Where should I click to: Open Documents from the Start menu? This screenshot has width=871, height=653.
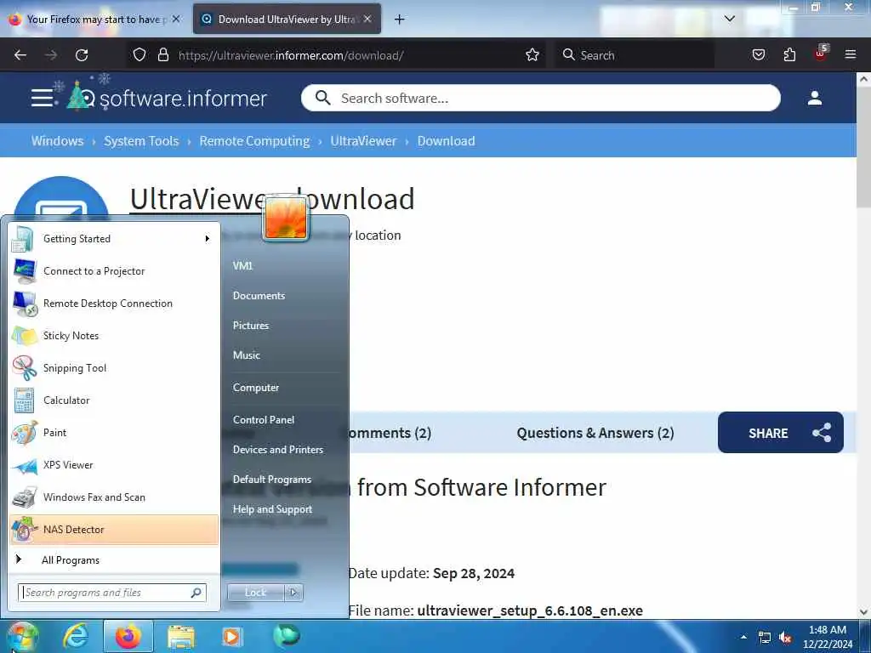[x=259, y=295]
